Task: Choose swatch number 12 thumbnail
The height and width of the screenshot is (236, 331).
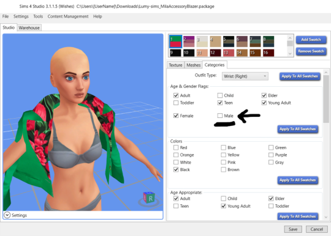Action: tap(215, 53)
